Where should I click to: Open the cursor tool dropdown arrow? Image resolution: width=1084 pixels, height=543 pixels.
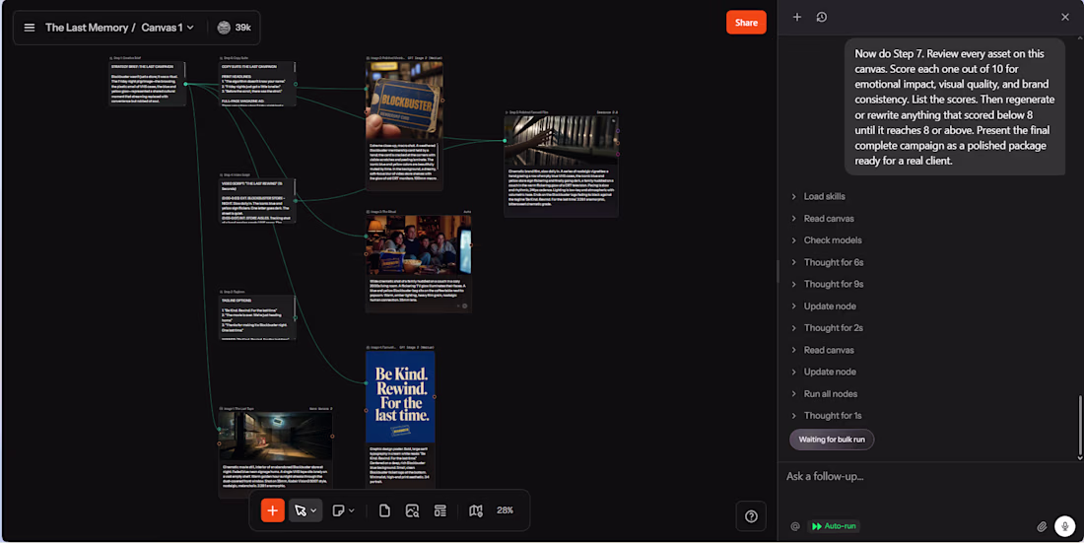[x=313, y=510]
